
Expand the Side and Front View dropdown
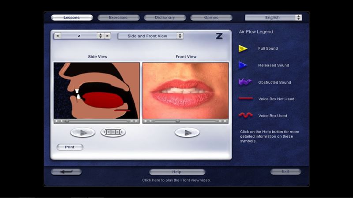click(150, 36)
